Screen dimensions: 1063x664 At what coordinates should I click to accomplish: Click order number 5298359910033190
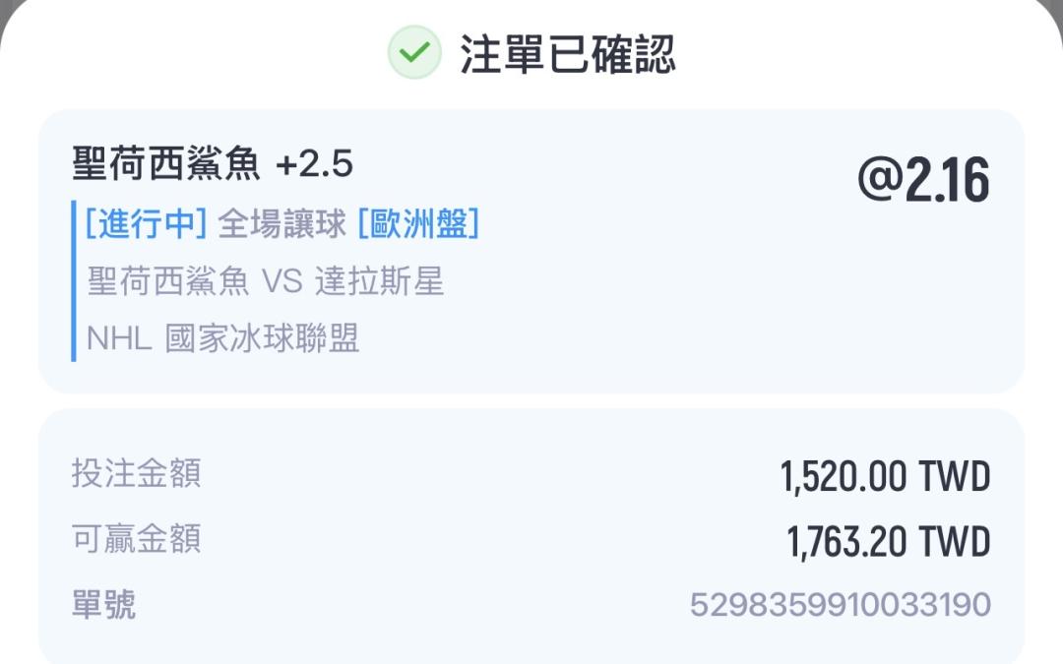point(840,605)
